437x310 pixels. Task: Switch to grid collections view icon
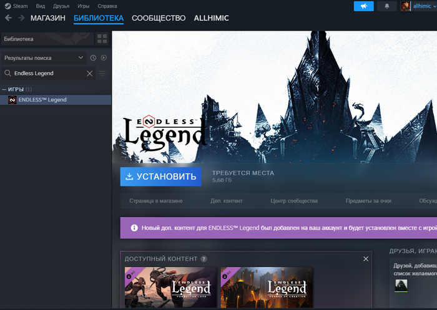(102, 39)
